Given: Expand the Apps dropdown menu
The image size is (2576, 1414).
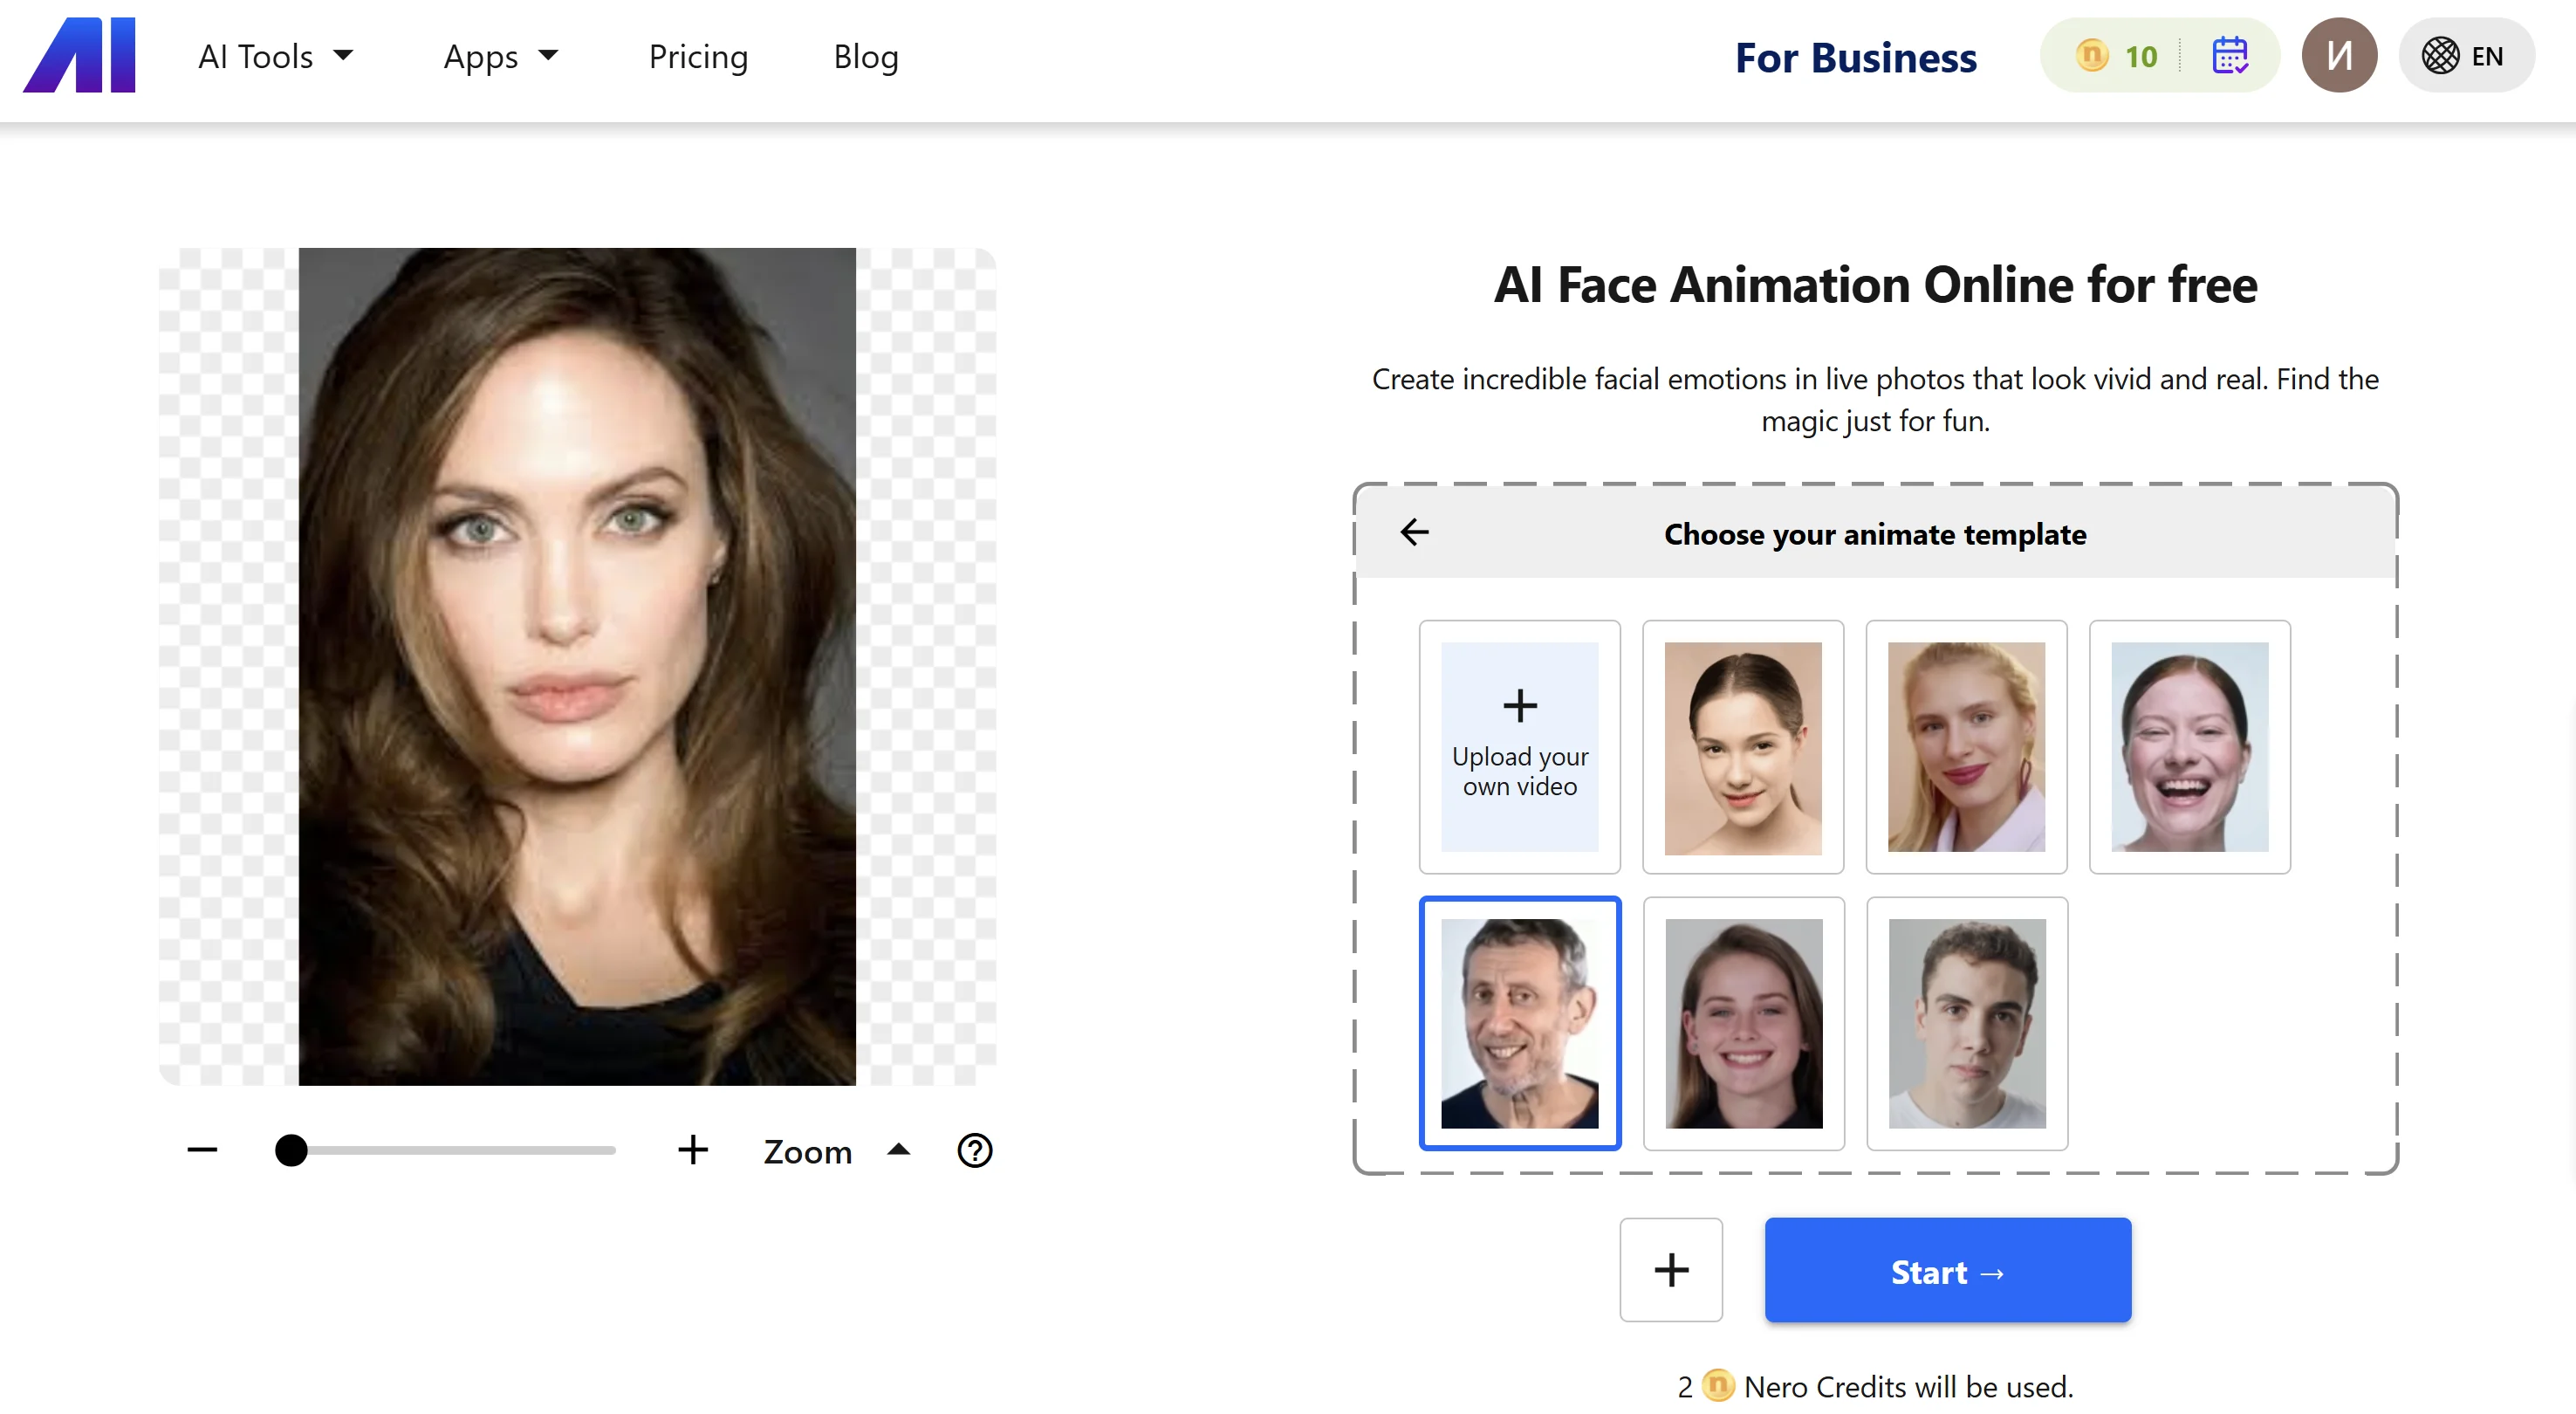Looking at the screenshot, I should point(500,56).
